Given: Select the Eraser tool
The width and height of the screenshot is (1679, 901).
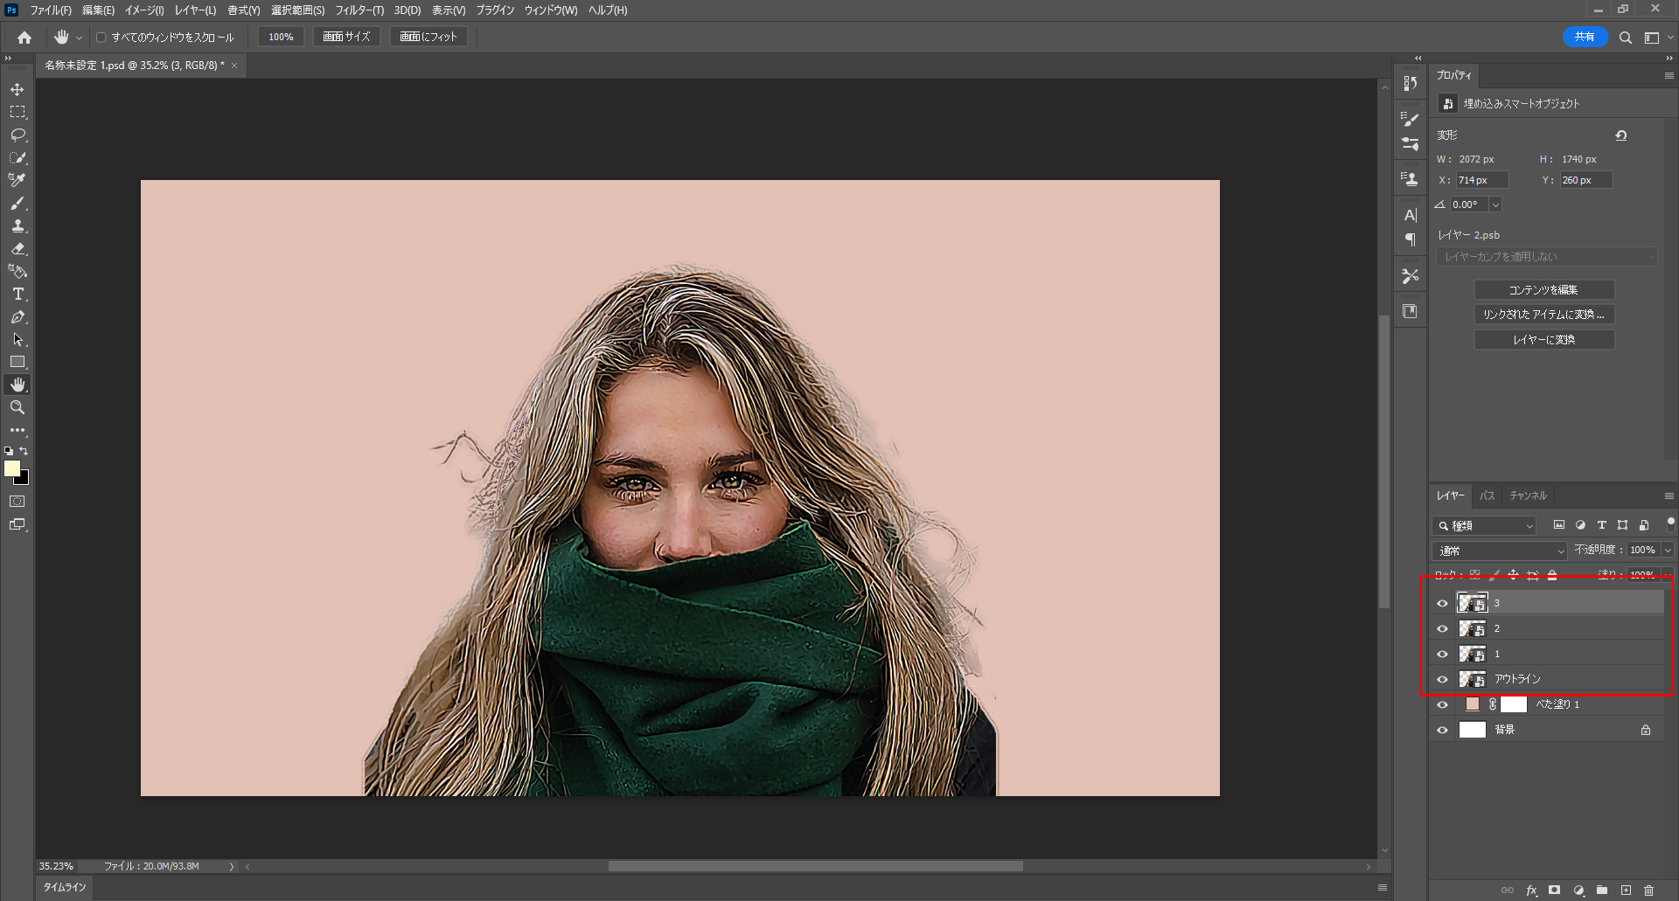Looking at the screenshot, I should coord(17,248).
